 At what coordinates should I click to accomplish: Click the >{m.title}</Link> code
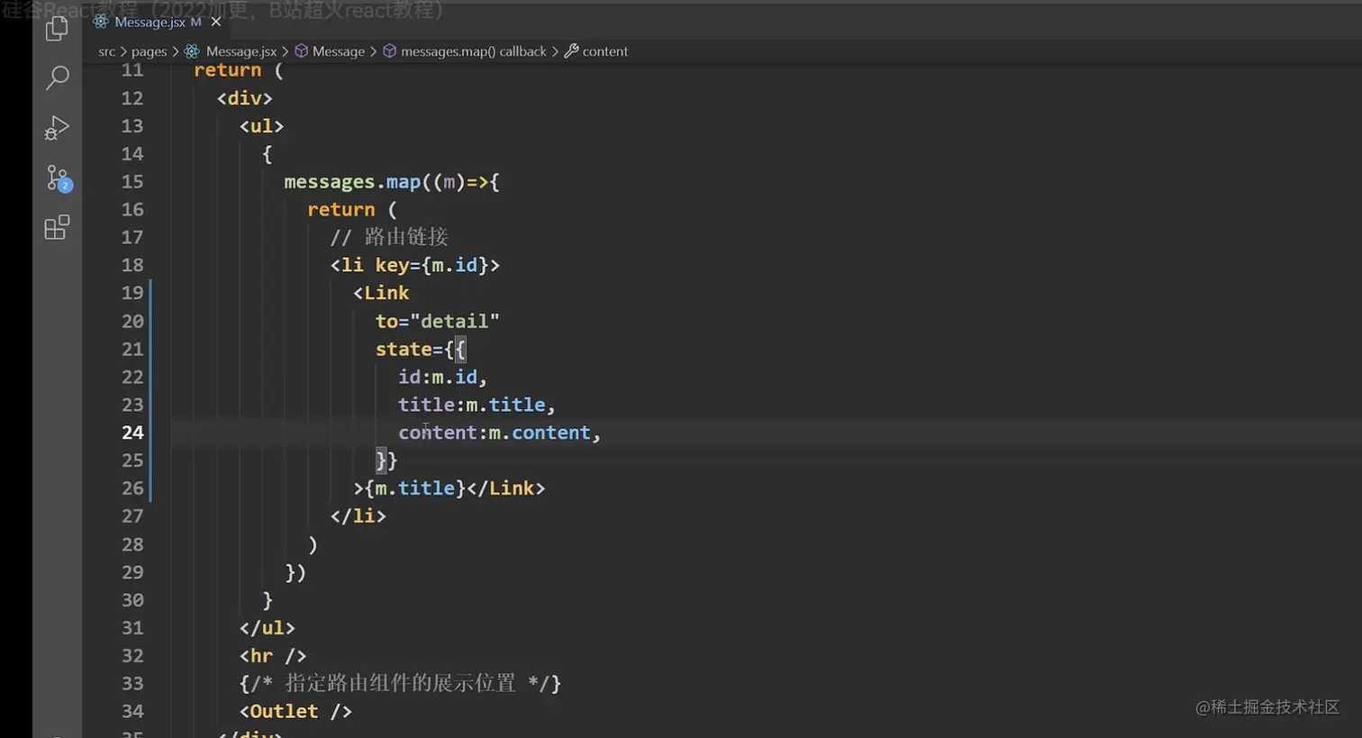(x=449, y=488)
